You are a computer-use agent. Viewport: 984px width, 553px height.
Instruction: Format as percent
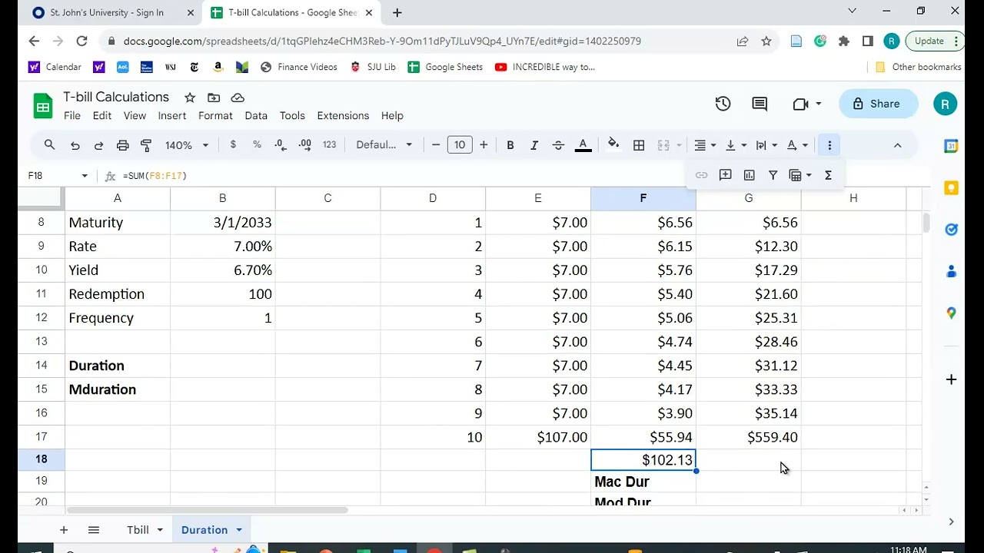[x=257, y=144]
